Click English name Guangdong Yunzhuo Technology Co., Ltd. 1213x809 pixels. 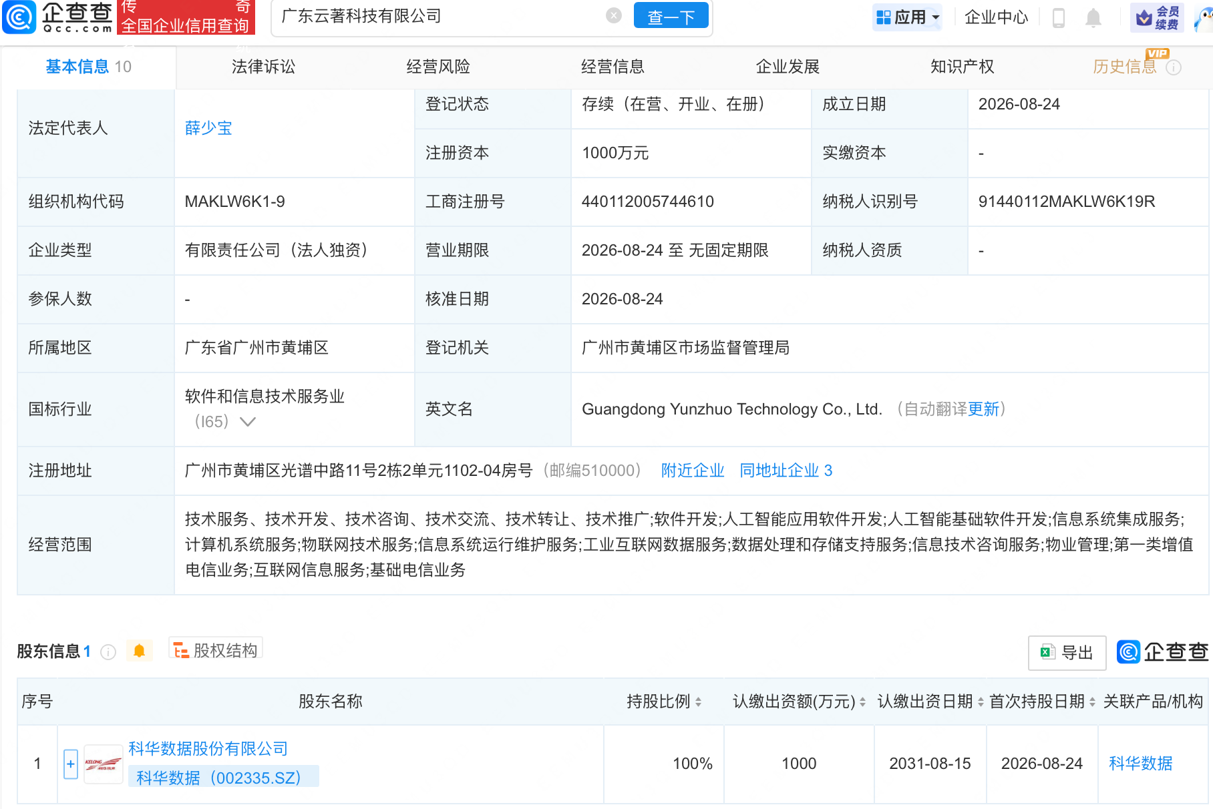click(x=732, y=409)
